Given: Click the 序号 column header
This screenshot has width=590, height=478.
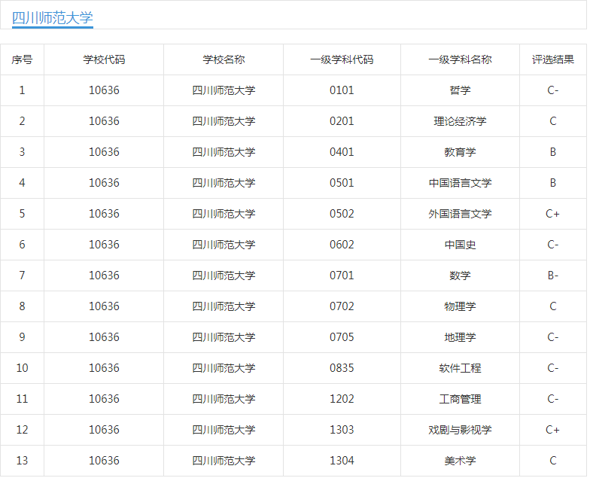Looking at the screenshot, I should point(23,59).
